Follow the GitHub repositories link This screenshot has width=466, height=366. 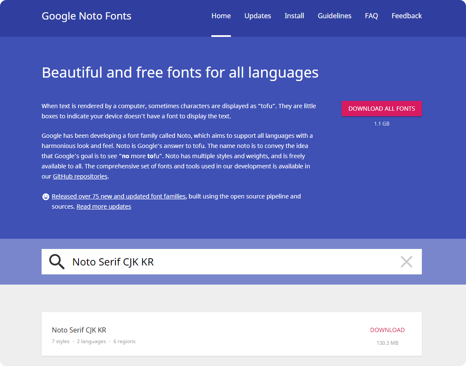[x=80, y=176]
